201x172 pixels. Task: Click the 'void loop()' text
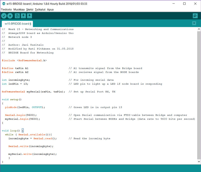(11, 131)
